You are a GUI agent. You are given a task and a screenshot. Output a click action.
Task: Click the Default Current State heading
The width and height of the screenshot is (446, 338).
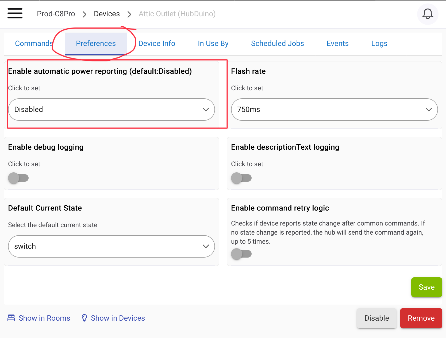45,208
